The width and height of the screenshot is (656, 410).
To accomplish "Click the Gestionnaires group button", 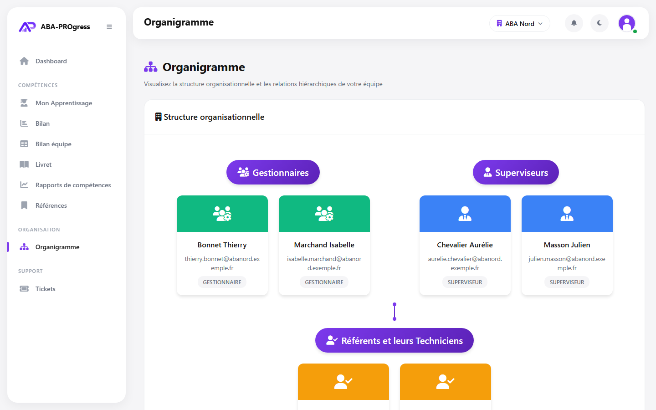I will click(x=273, y=172).
